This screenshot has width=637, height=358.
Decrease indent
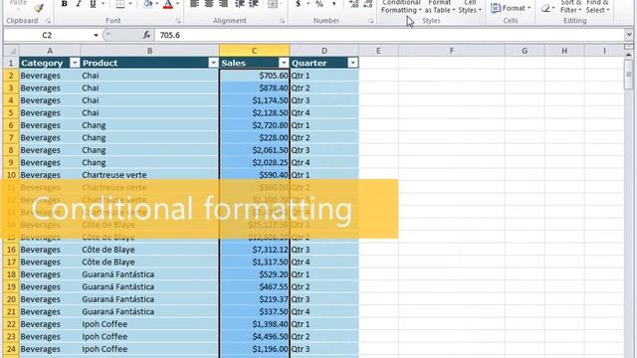240,4
